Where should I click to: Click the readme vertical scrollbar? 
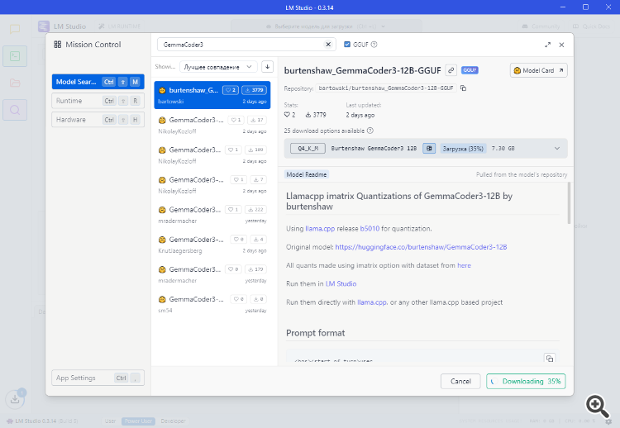[569, 203]
